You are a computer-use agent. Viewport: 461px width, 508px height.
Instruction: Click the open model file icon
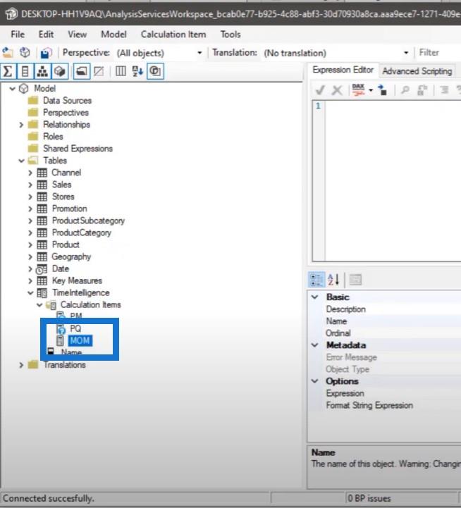(8, 52)
